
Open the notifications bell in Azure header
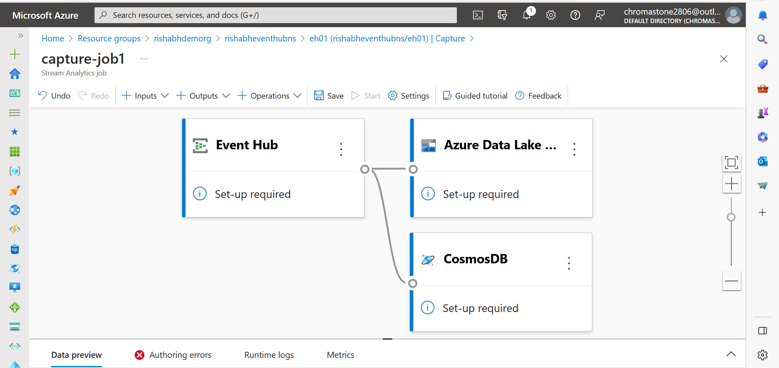pyautogui.click(x=527, y=15)
